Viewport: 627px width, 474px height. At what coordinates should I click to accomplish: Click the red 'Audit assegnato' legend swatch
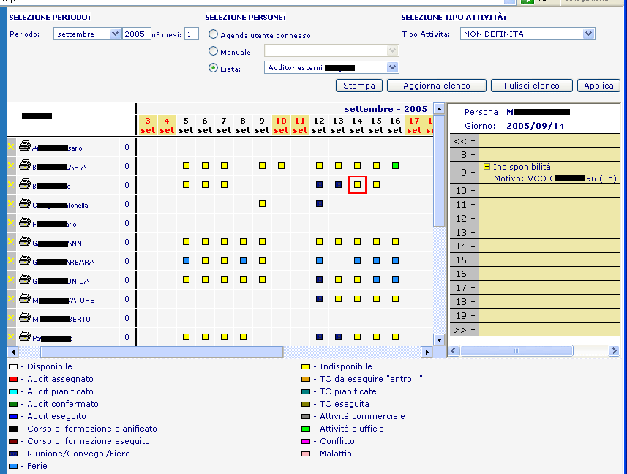[x=13, y=380]
